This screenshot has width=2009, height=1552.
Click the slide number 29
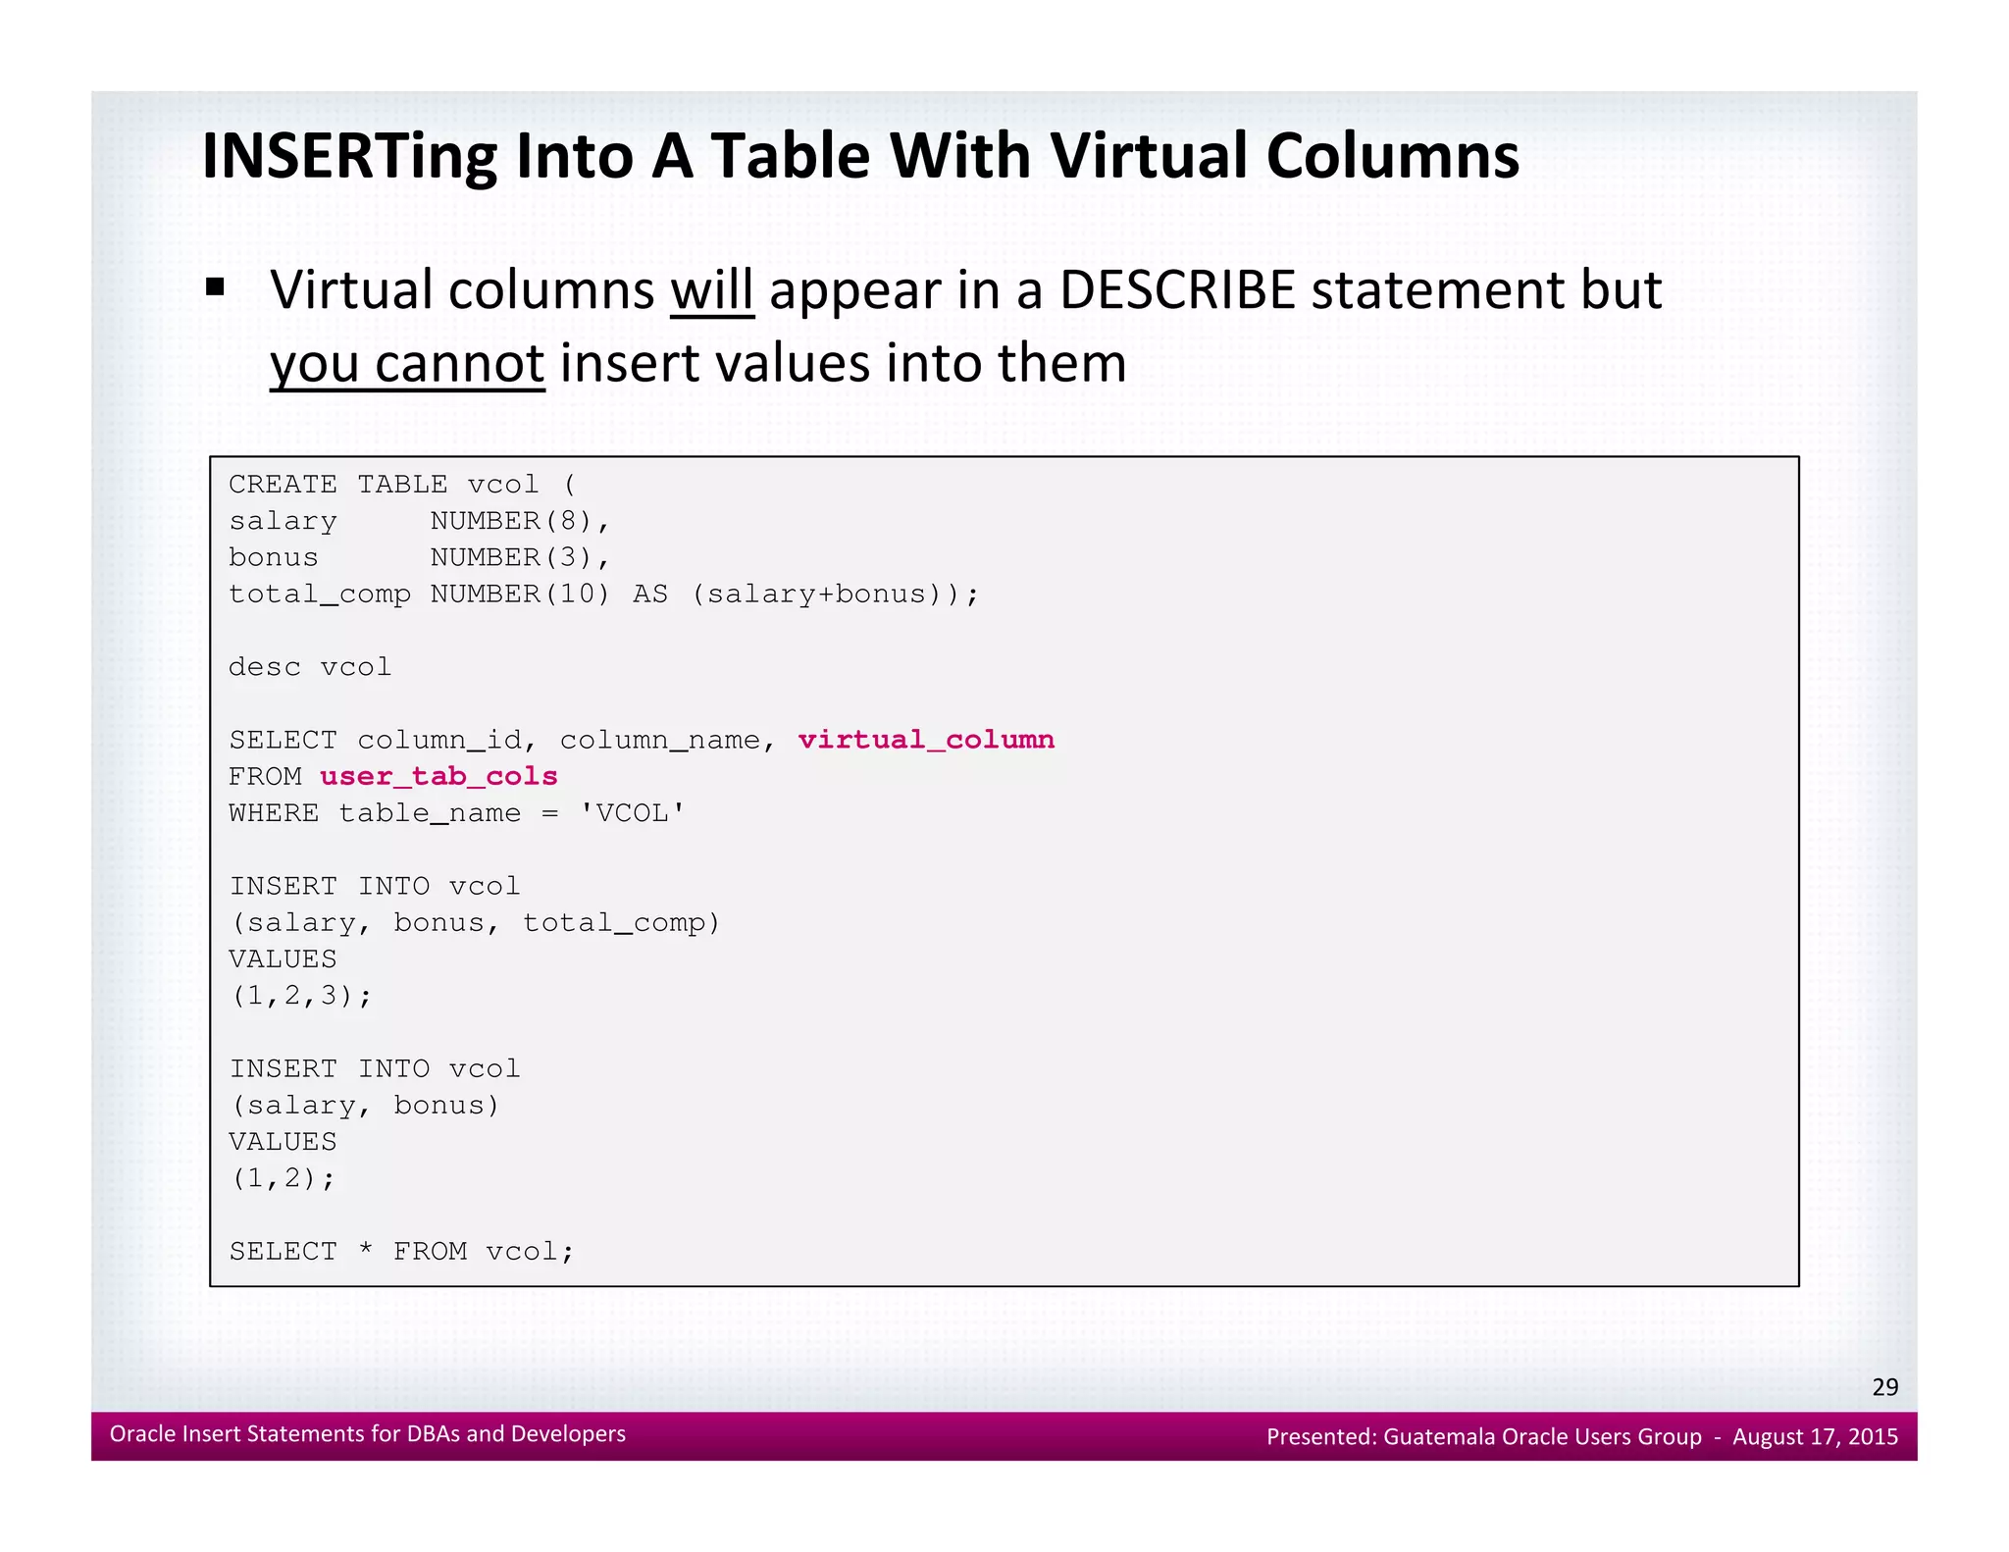[1884, 1387]
